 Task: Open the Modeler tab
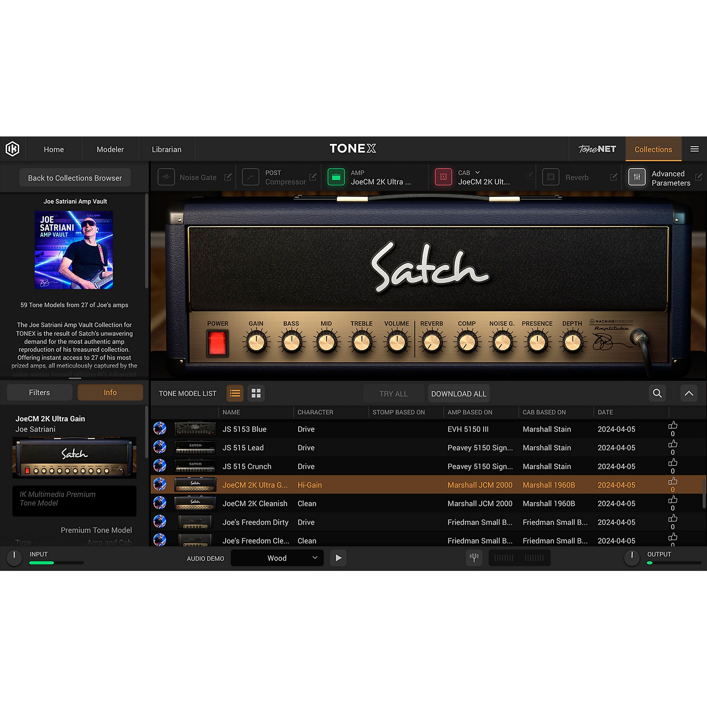[110, 149]
